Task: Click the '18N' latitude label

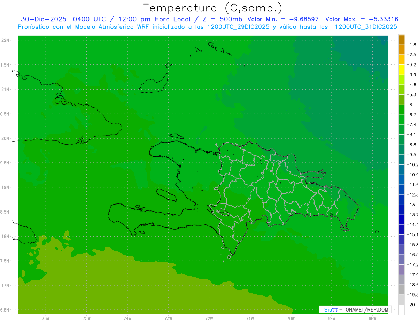Action: (x=6, y=236)
